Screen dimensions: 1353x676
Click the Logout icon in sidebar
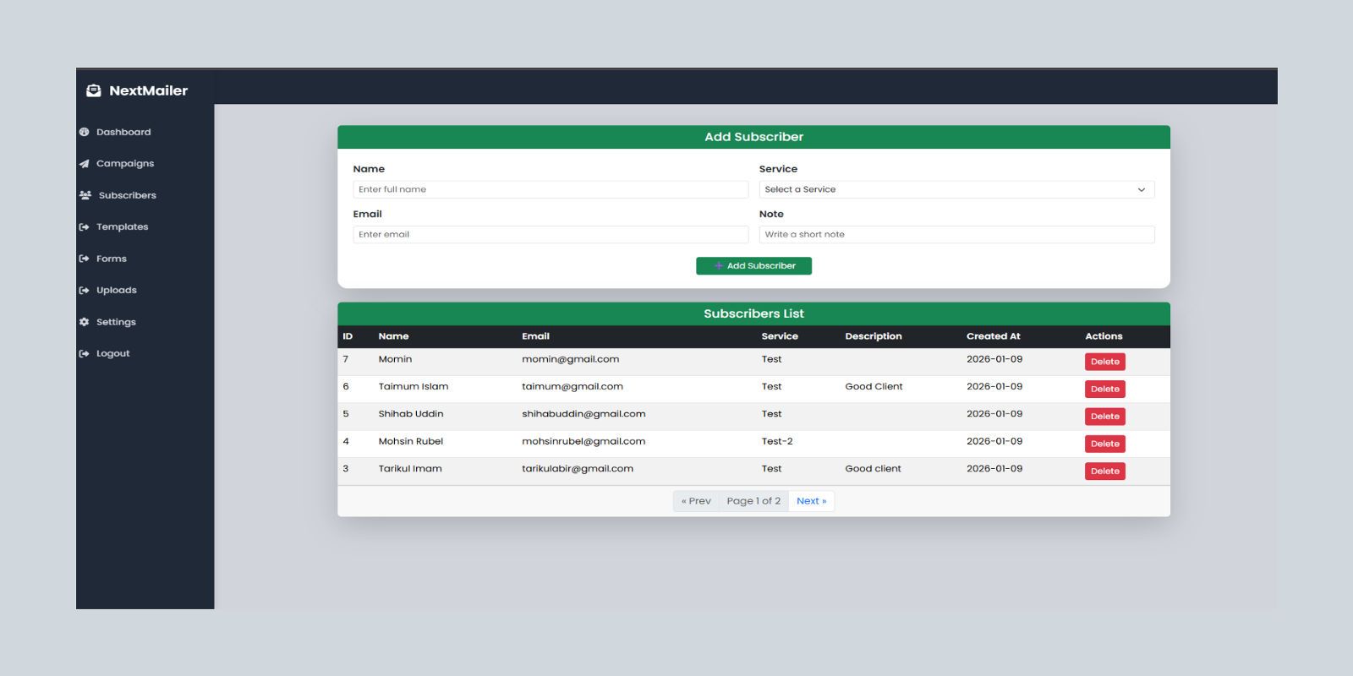point(84,354)
